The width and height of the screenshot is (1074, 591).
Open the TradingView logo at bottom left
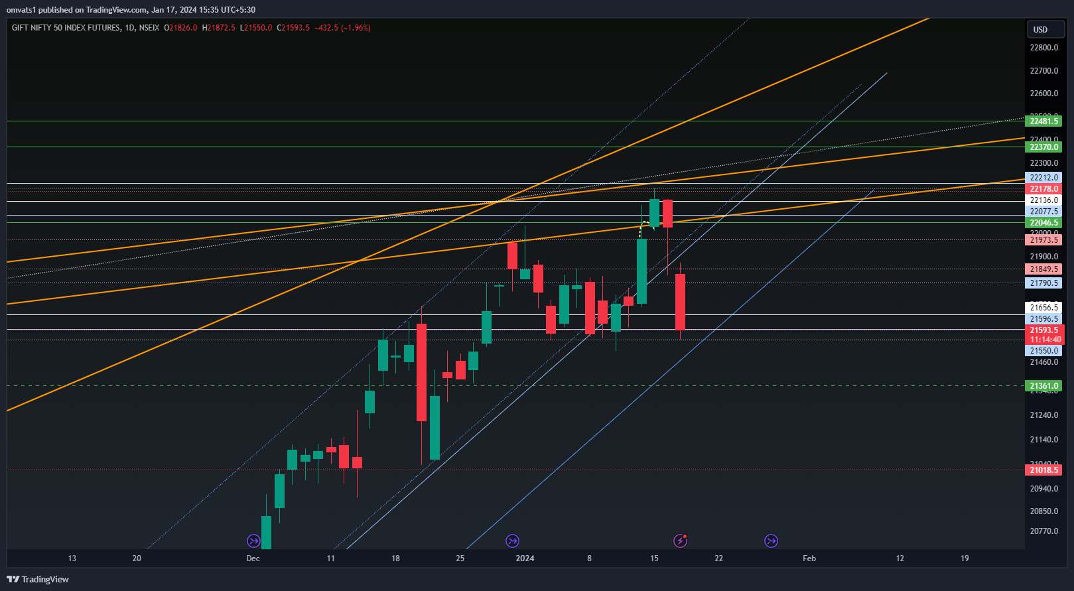pyautogui.click(x=38, y=579)
